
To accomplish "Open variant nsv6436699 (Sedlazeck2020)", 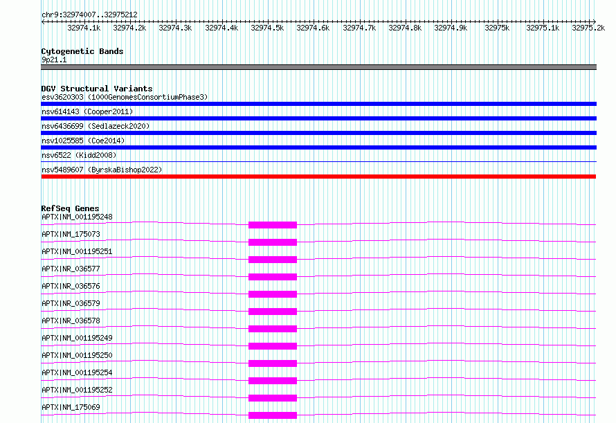I will 96,126.
